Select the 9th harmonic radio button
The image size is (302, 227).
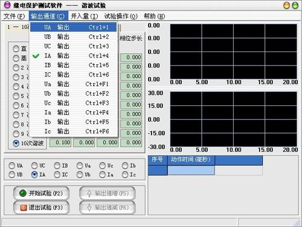(x=16, y=134)
